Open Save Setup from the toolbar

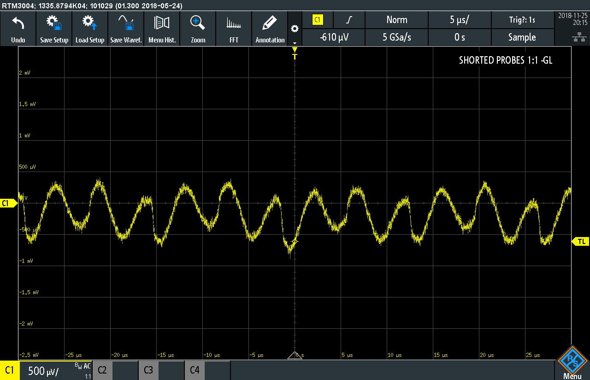(x=54, y=23)
